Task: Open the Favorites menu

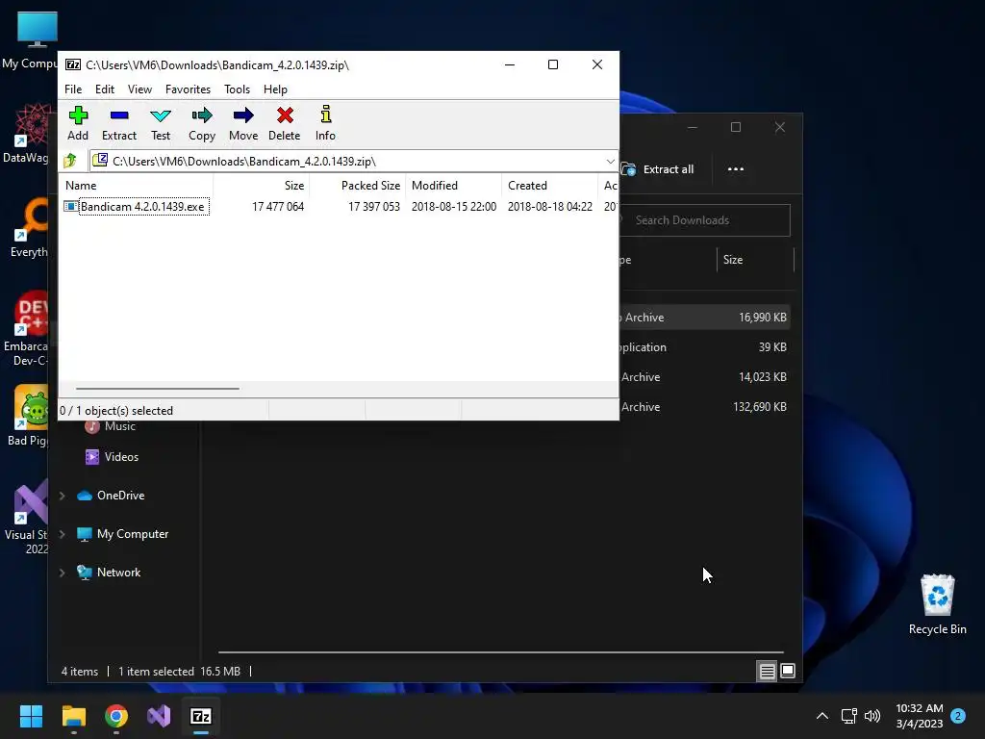Action: 188,89
